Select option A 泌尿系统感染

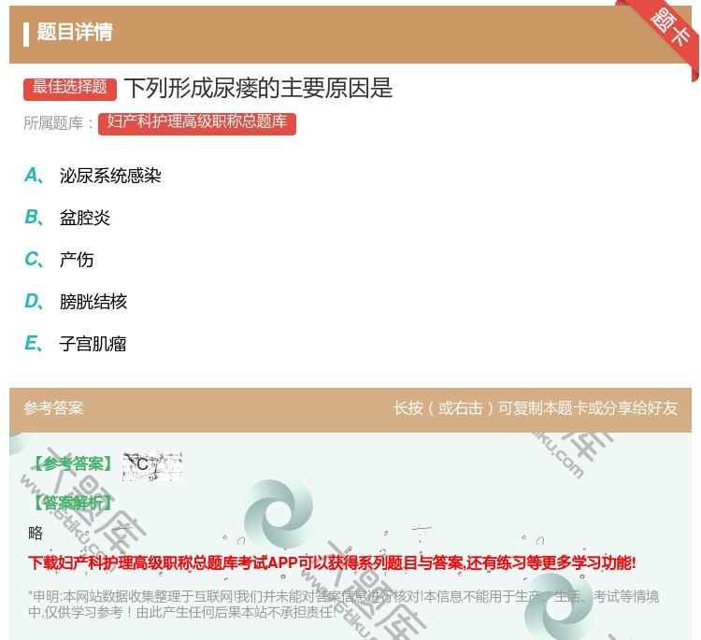[x=93, y=176]
